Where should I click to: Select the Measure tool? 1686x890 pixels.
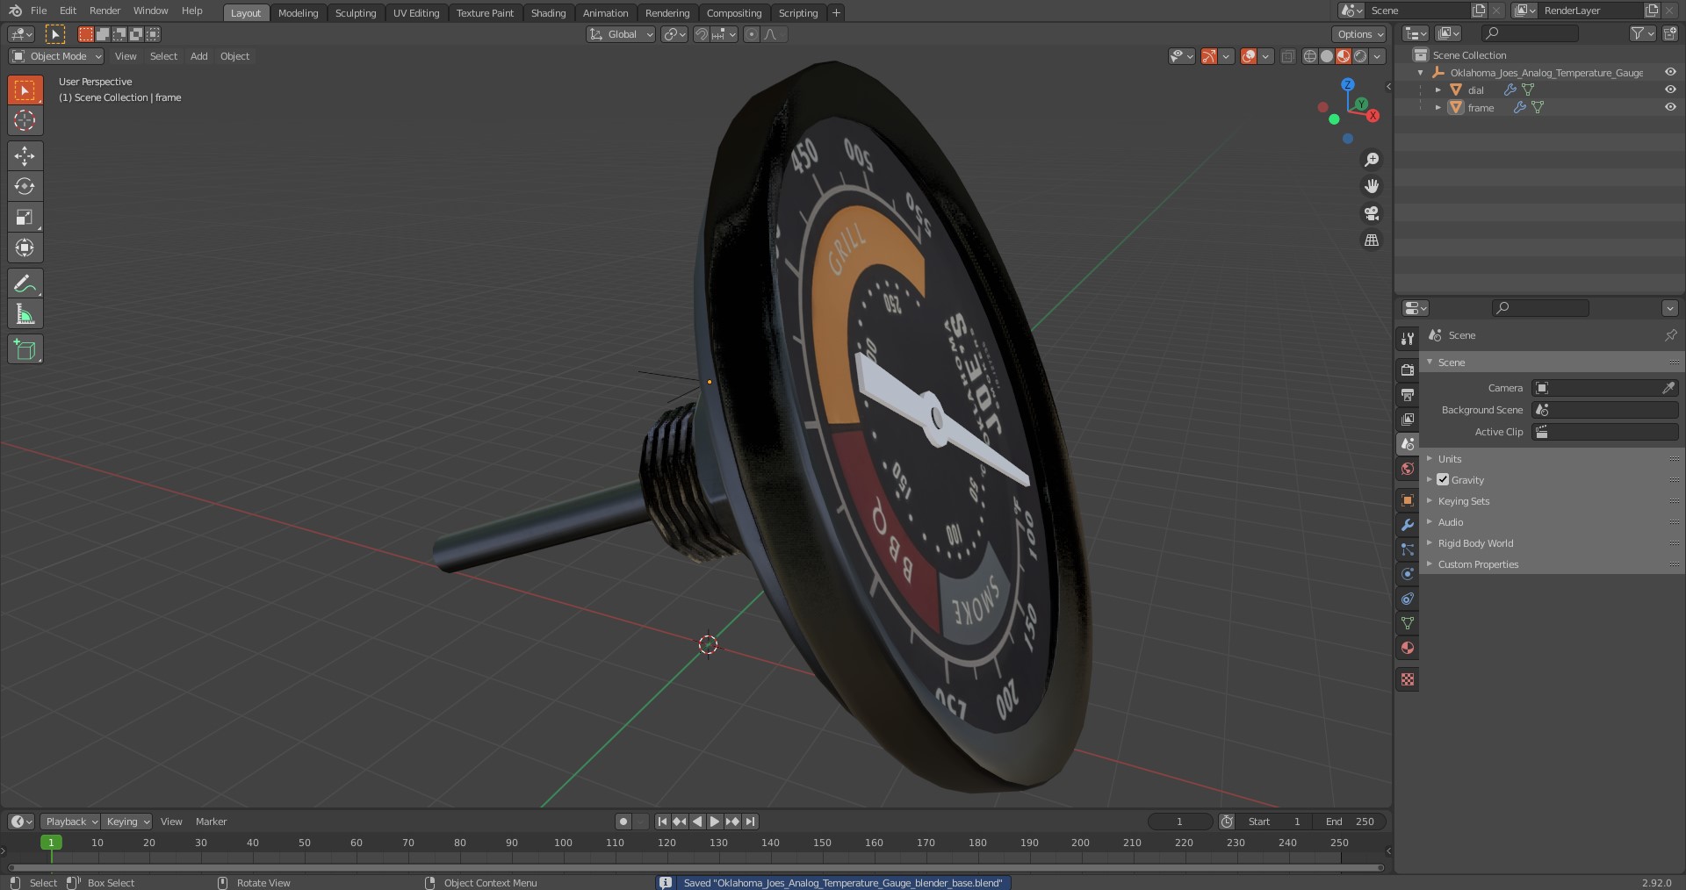point(25,313)
